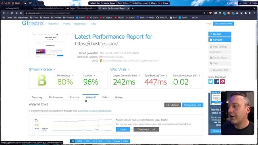The width and height of the screenshot is (258, 145).
Task: Open Learn how to read waterfall chart link
Action: point(95,111)
